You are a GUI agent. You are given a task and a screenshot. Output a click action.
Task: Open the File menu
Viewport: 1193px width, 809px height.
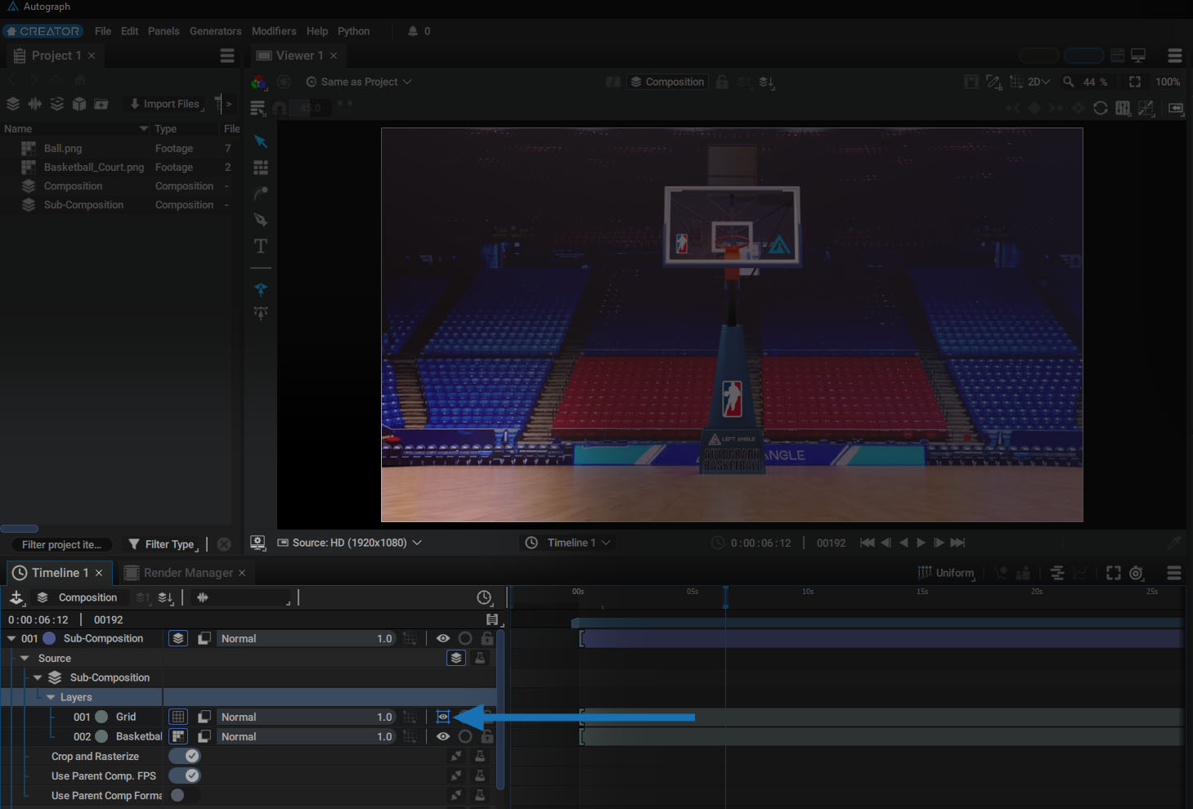pyautogui.click(x=103, y=31)
